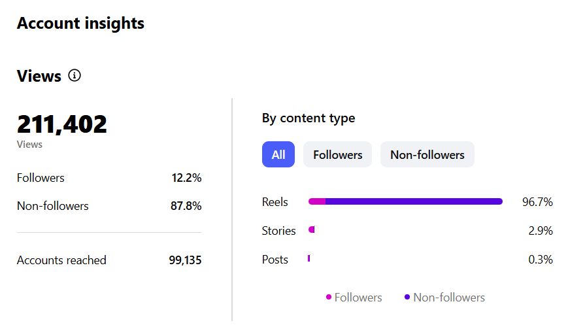Click the 211,402 total views number
The height and width of the screenshot is (325, 585).
(62, 124)
